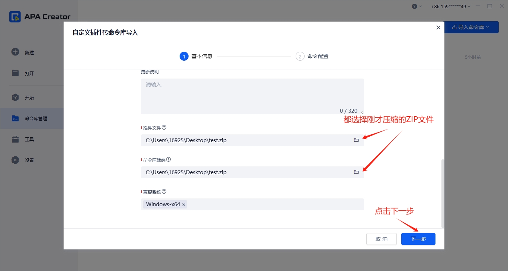The width and height of the screenshot is (508, 271).
Task: Click help icon next to 兼容系统 label
Action: coord(164,191)
